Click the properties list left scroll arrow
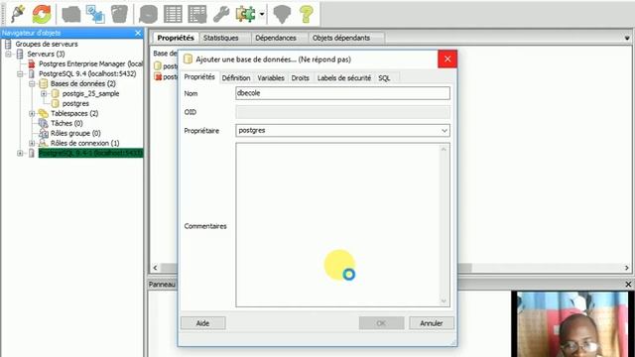635x357 pixels. (x=156, y=268)
